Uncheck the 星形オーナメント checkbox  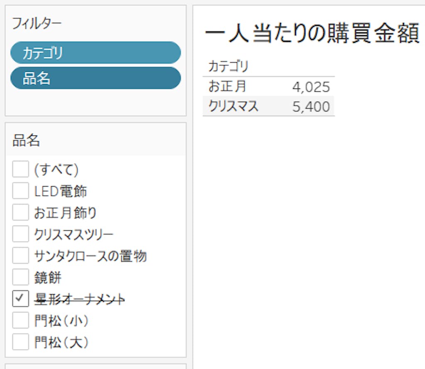tap(20, 299)
